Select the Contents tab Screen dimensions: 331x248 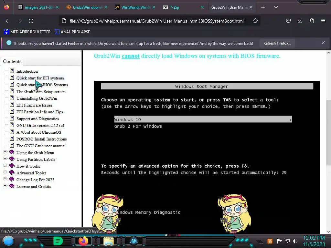pyautogui.click(x=12, y=61)
